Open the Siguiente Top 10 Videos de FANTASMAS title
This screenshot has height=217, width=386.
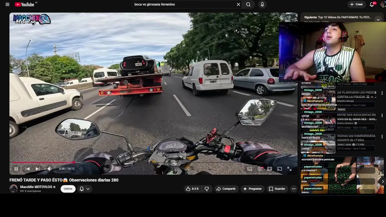pos(338,17)
